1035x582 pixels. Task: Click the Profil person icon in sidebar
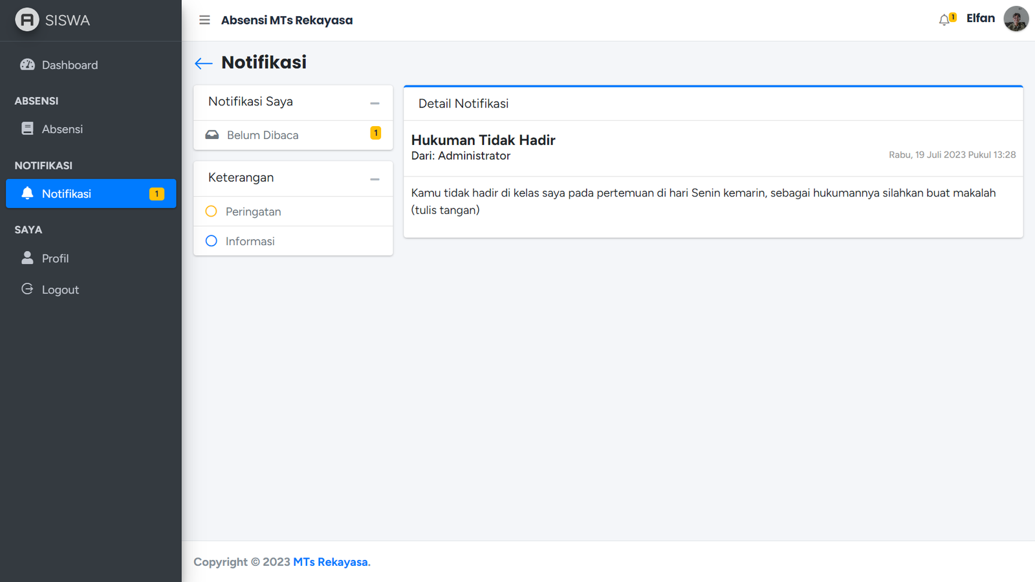27,258
